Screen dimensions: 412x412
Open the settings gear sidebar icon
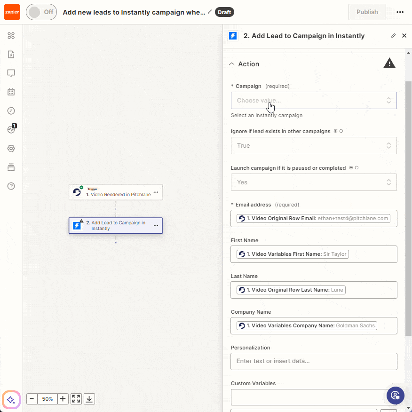click(11, 149)
